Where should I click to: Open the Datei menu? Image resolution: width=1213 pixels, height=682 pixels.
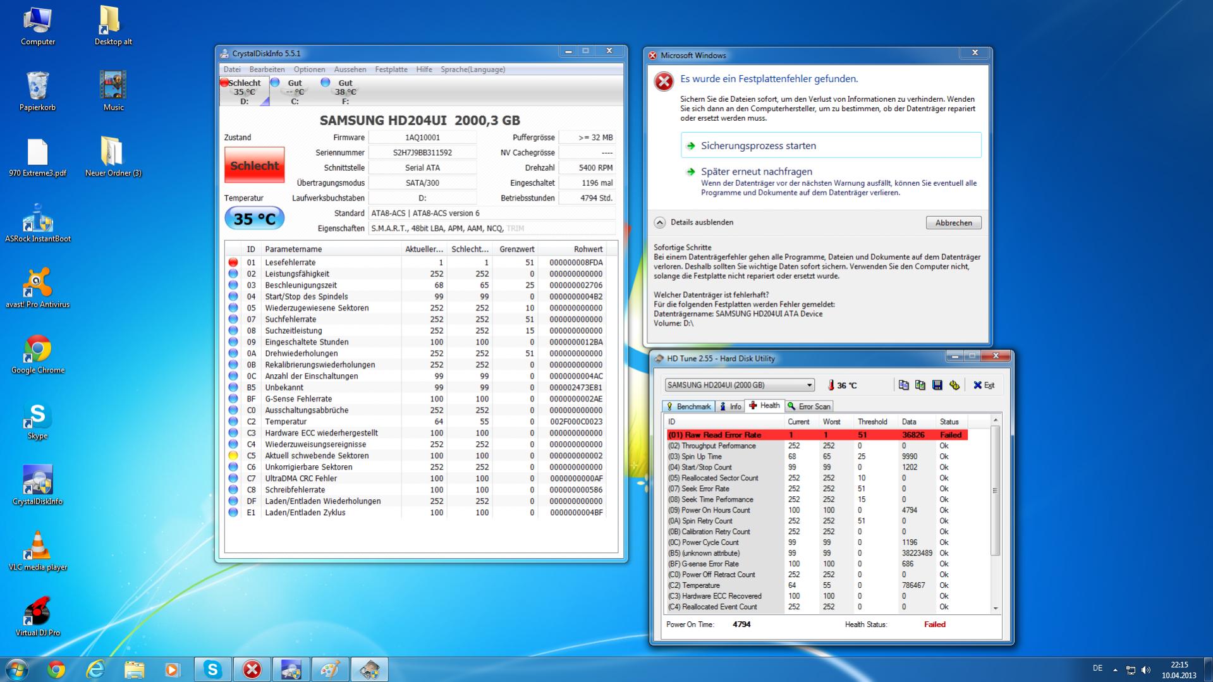(232, 70)
